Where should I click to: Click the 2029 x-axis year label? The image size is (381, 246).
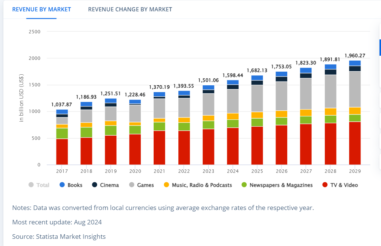(355, 171)
